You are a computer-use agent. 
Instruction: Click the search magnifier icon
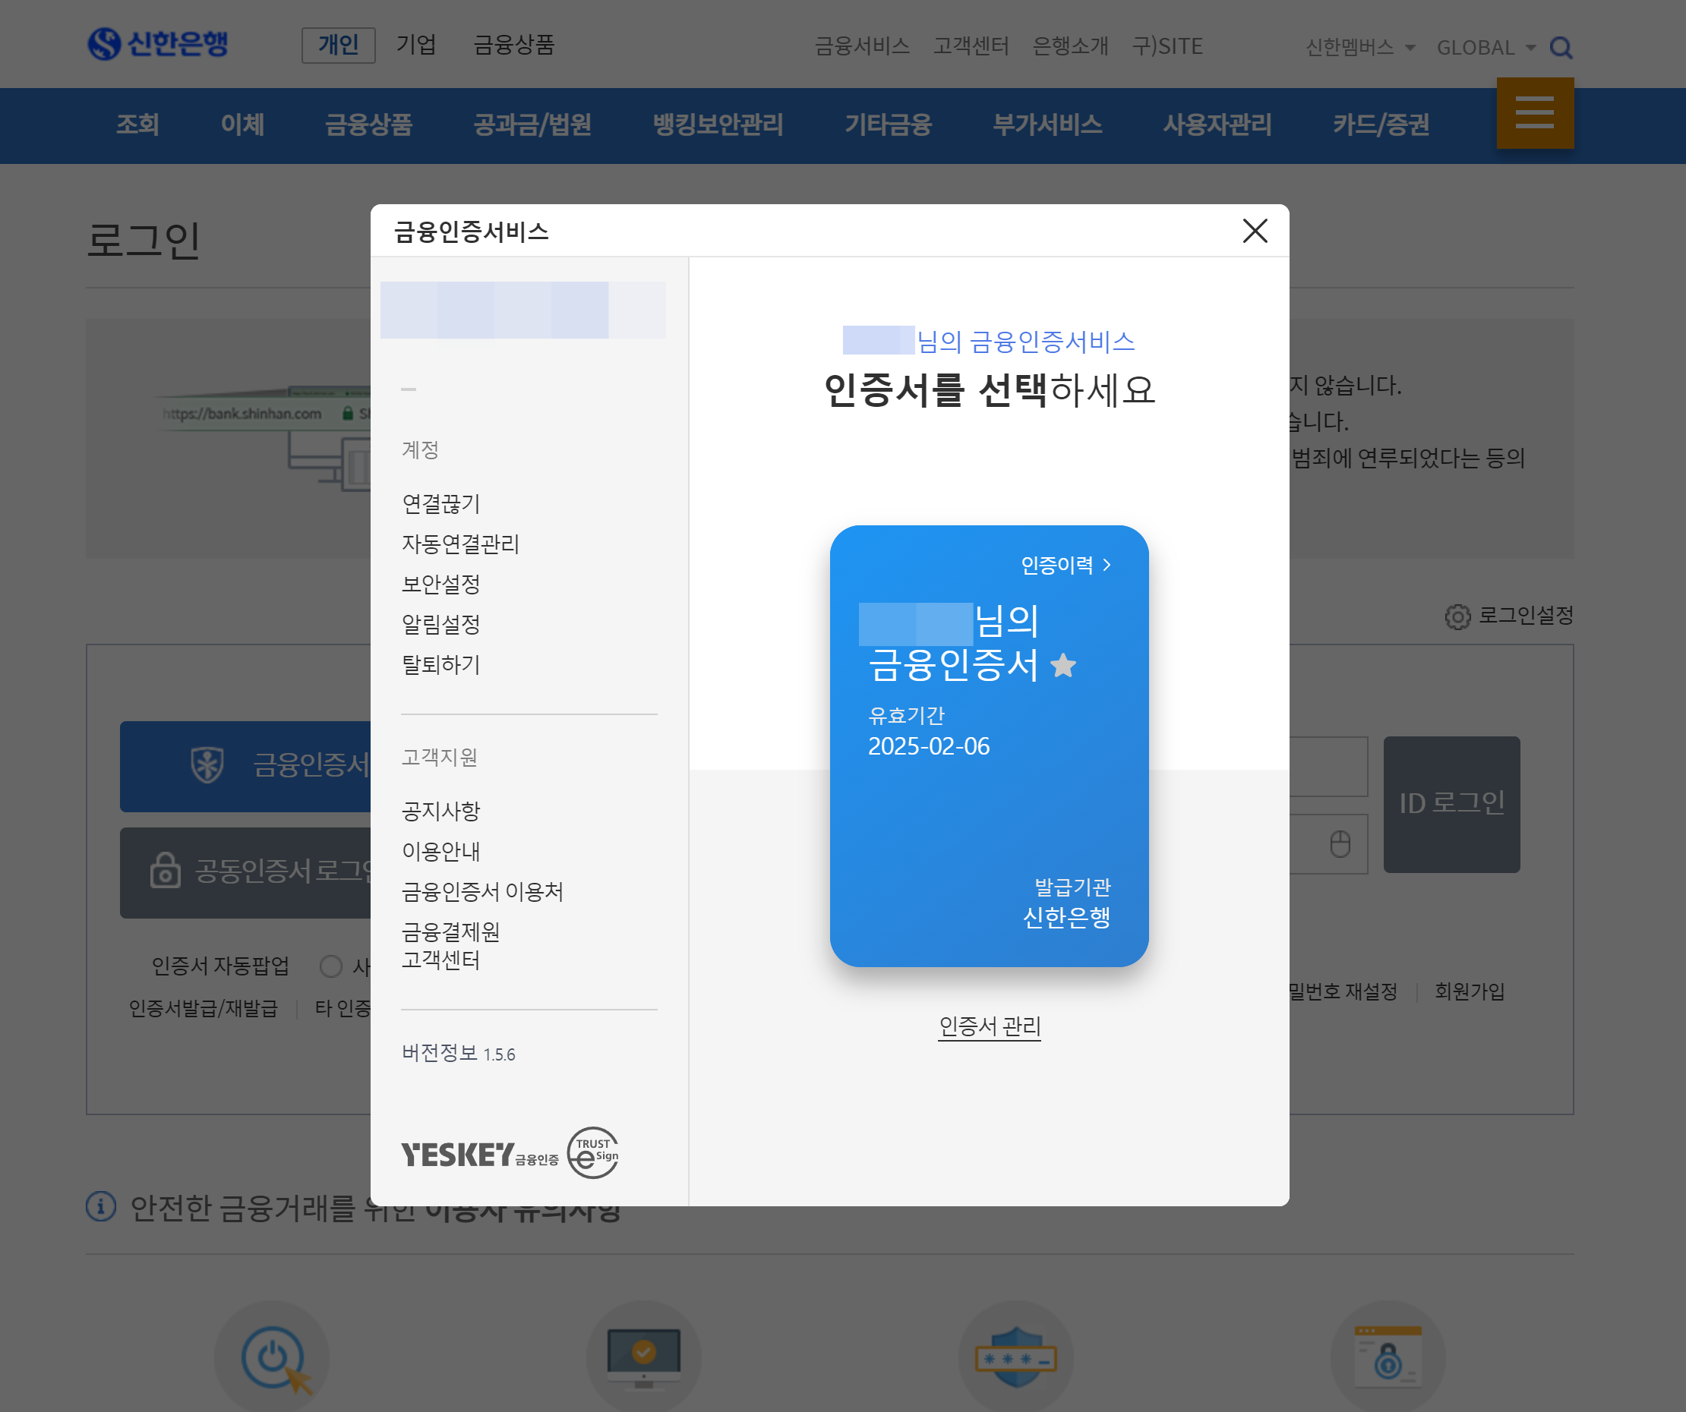(1560, 47)
